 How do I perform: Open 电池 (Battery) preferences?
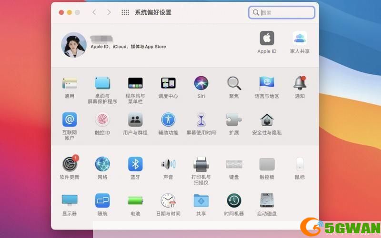(x=135, y=200)
